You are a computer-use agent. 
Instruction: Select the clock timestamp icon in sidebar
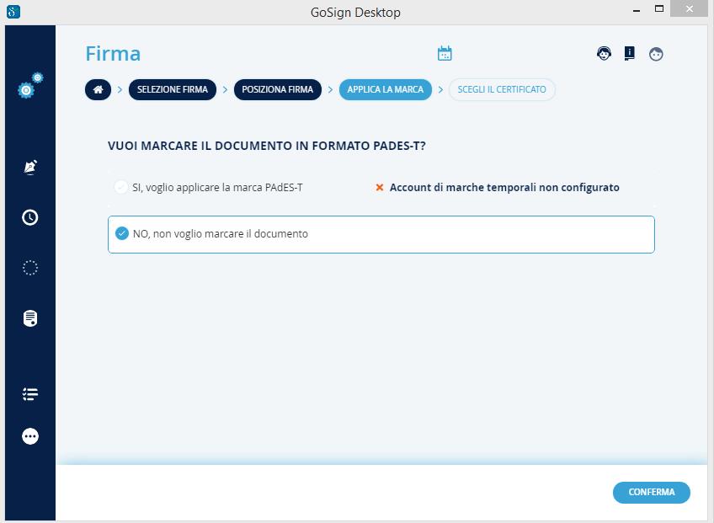[30, 217]
